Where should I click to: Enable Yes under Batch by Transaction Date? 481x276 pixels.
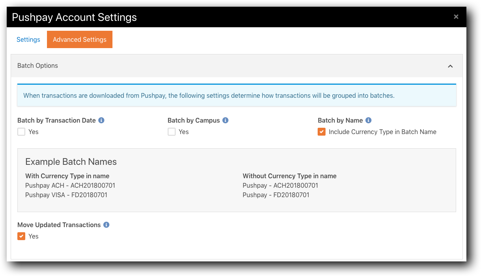[x=21, y=132]
